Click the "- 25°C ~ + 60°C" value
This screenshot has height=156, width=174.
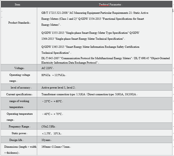(x=52, y=101)
